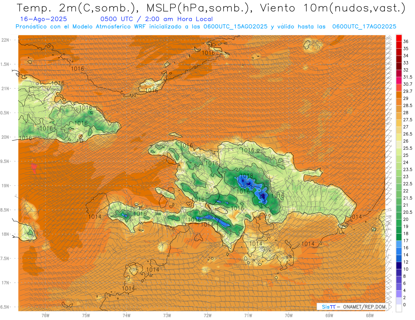
Task: Click legend value 24
Action: click(x=406, y=163)
